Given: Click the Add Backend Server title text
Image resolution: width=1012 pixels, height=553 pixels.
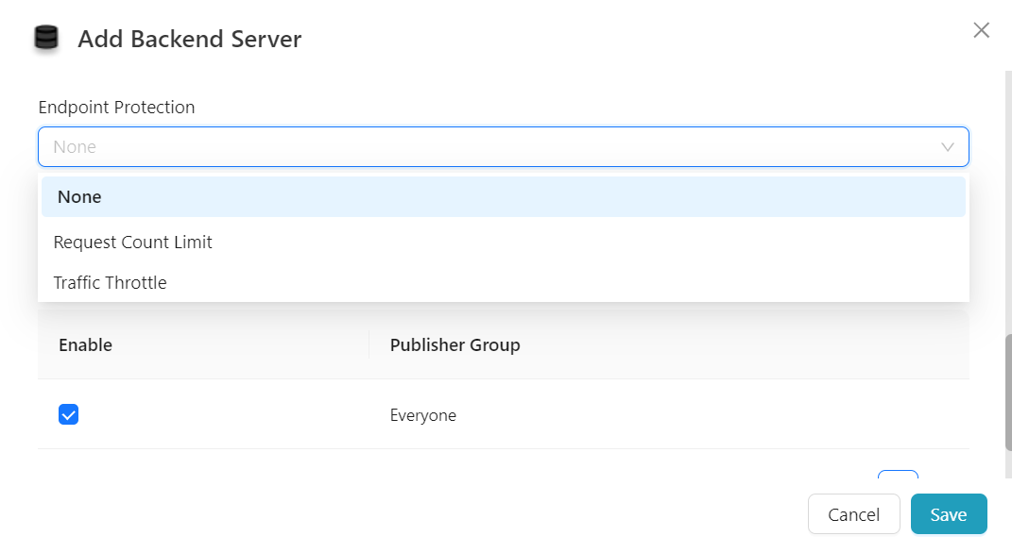Looking at the screenshot, I should tap(189, 40).
